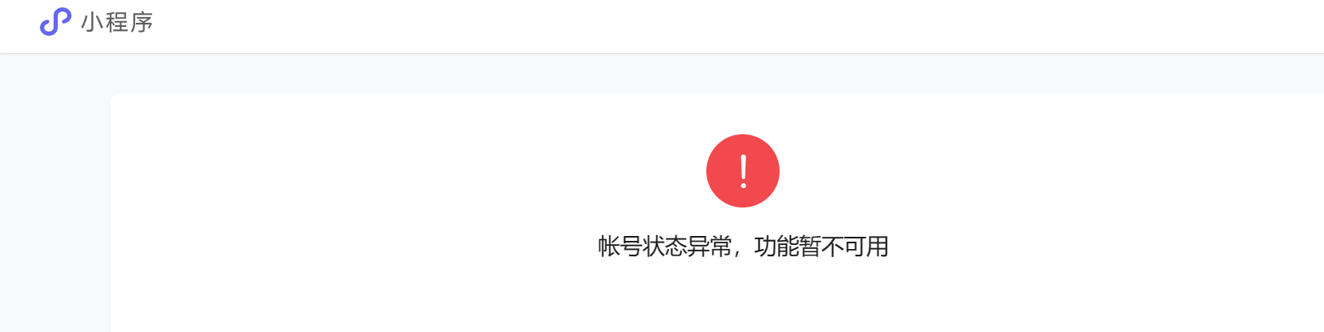Click the white exclamation mark inside the circle
This screenshot has width=1324, height=332.
point(743,171)
